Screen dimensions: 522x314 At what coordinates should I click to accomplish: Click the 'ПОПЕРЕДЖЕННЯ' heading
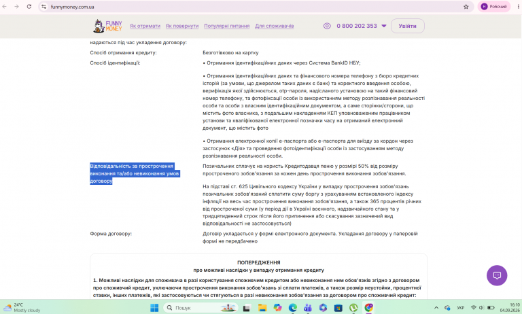(x=259, y=262)
